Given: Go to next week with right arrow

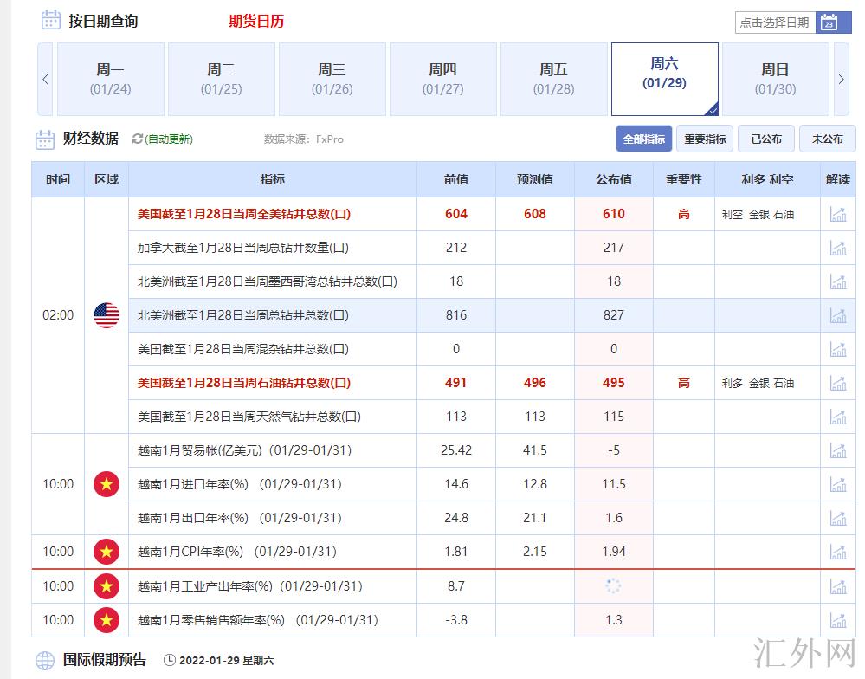Looking at the screenshot, I should pos(841,80).
